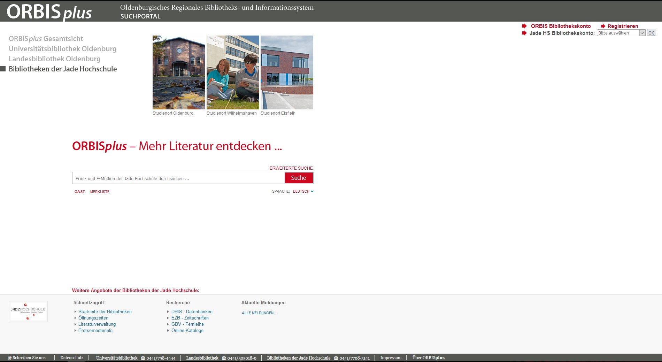Click the Jade Hochschule logo
This screenshot has height=362, width=662.
pyautogui.click(x=28, y=311)
